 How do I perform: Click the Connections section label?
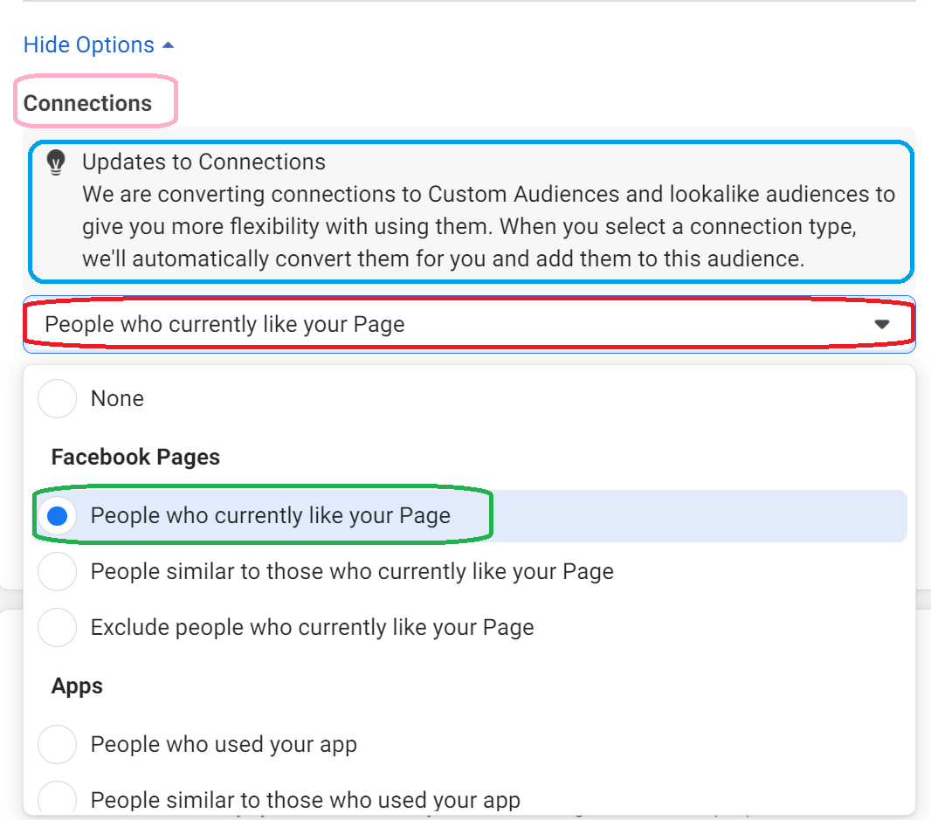pos(87,103)
